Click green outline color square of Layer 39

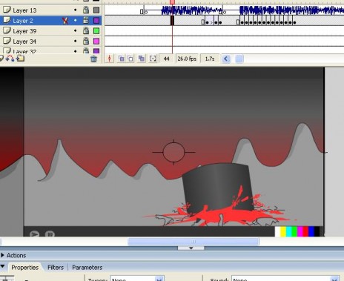[96, 31]
